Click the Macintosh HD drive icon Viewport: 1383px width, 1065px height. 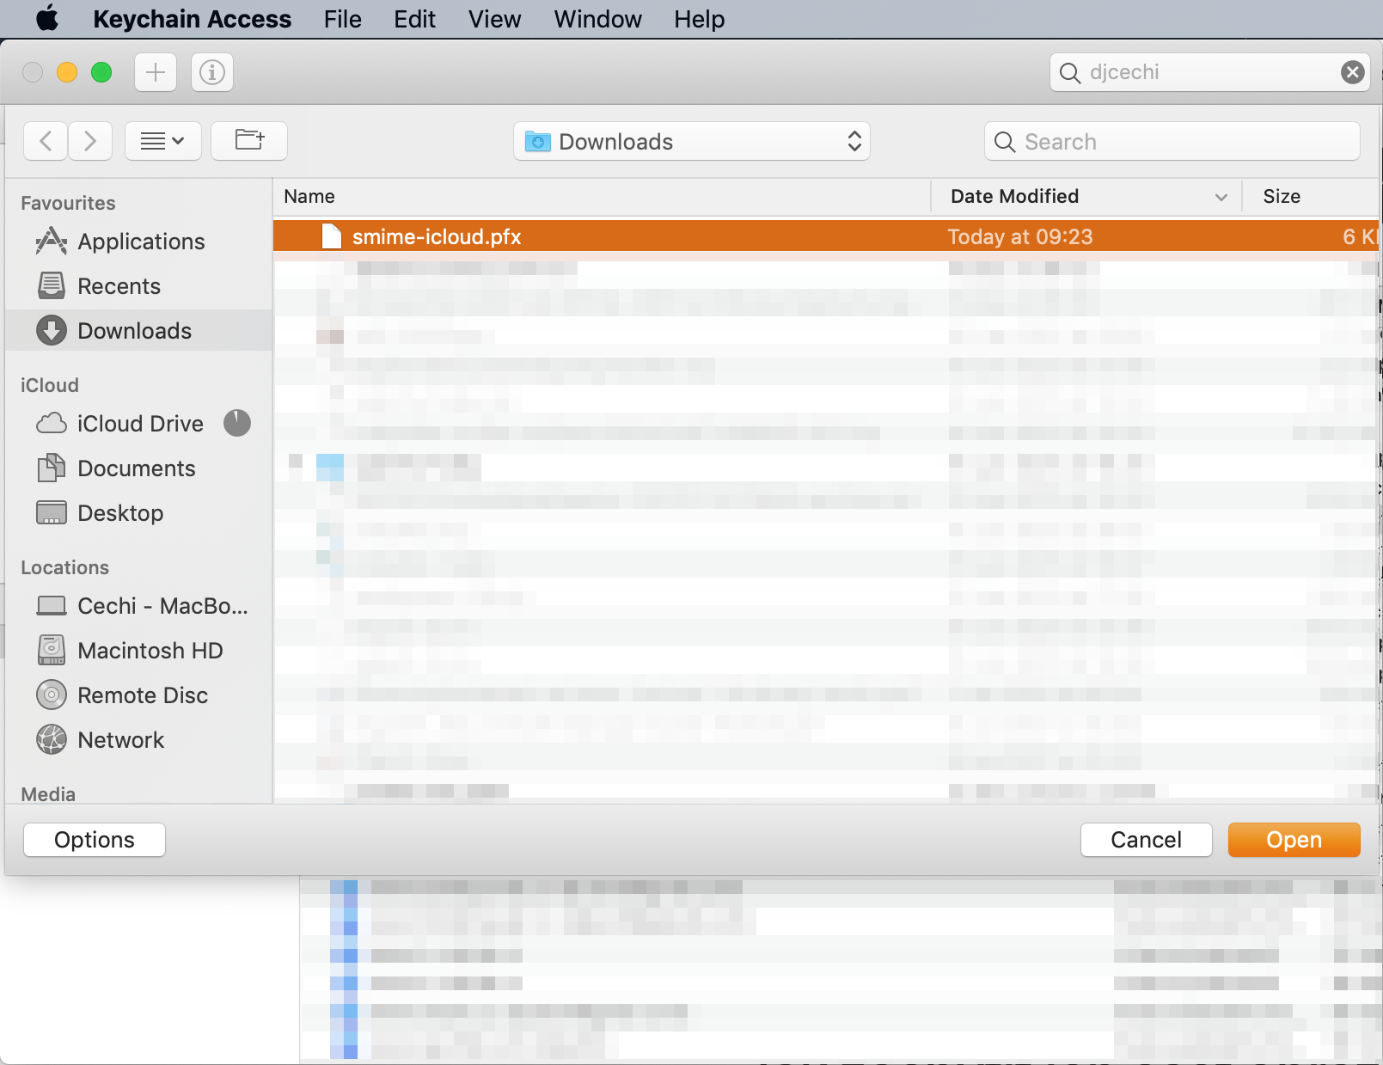tap(52, 651)
